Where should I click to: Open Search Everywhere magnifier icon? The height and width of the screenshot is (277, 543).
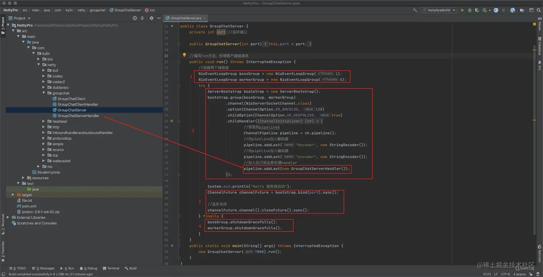click(x=539, y=10)
